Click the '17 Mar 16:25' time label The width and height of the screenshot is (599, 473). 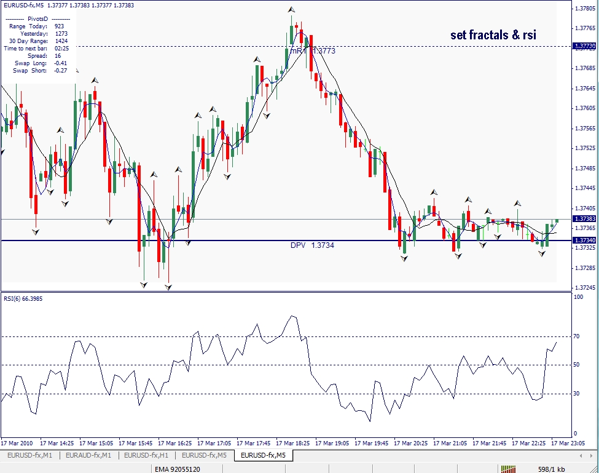point(175,443)
